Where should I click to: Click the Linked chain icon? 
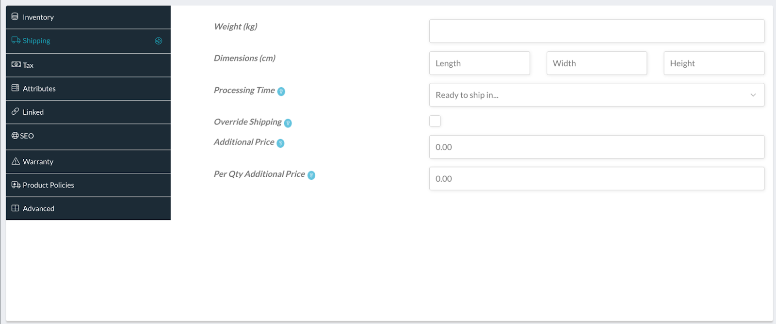point(16,111)
